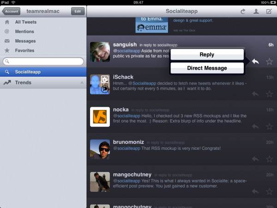
Task: Favorite the sanguish tweet with star
Action: (270, 61)
